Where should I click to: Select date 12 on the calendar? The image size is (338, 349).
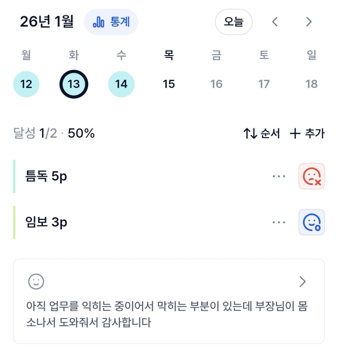pos(26,84)
